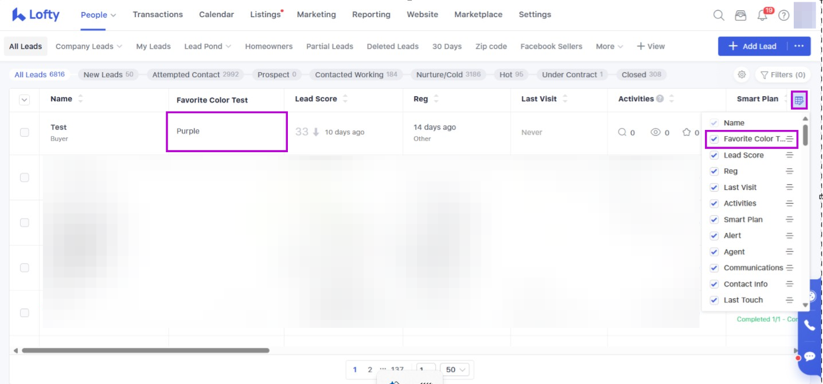Open the notifications bell icon
Screen dimensions: 823x384
(x=762, y=15)
